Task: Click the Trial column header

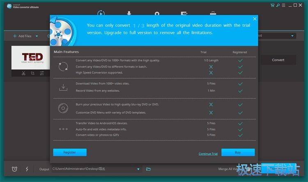Action: [203, 52]
